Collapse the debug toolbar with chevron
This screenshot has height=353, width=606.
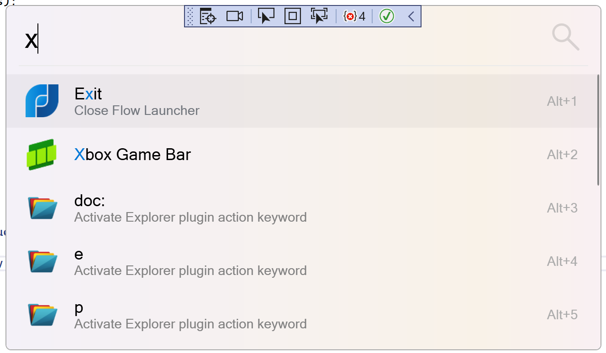point(411,17)
